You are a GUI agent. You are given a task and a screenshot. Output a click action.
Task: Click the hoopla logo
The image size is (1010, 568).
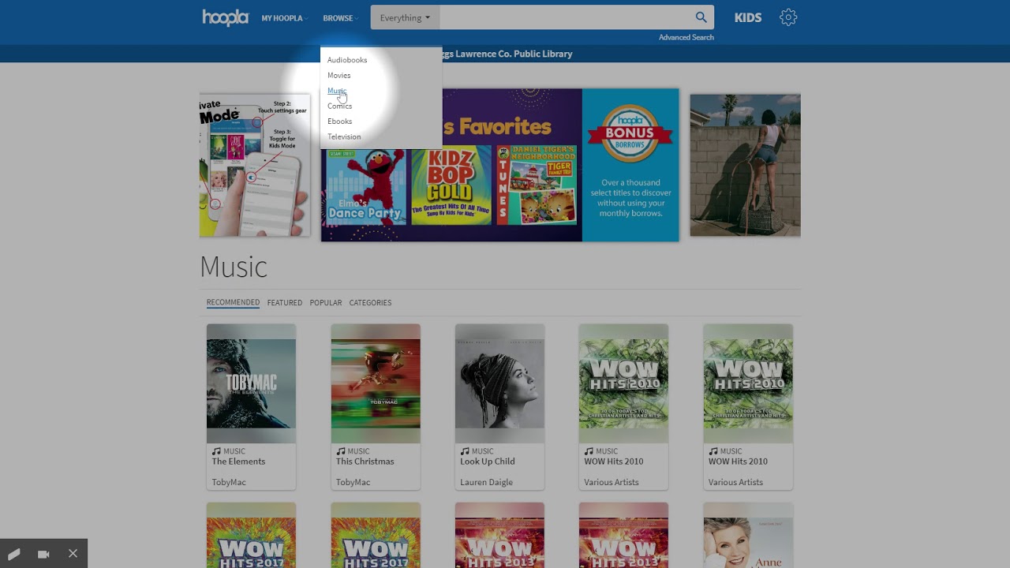[226, 17]
